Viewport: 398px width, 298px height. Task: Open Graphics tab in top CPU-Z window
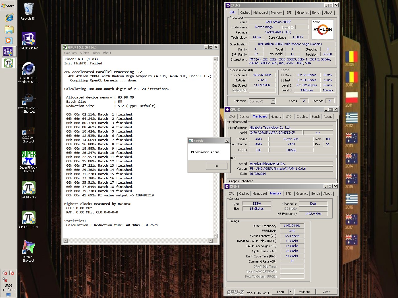pyautogui.click(x=303, y=12)
